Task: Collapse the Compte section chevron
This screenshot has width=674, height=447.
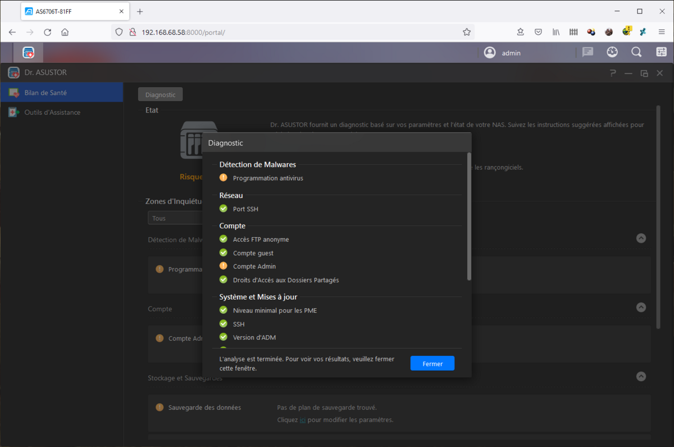Action: click(x=641, y=308)
